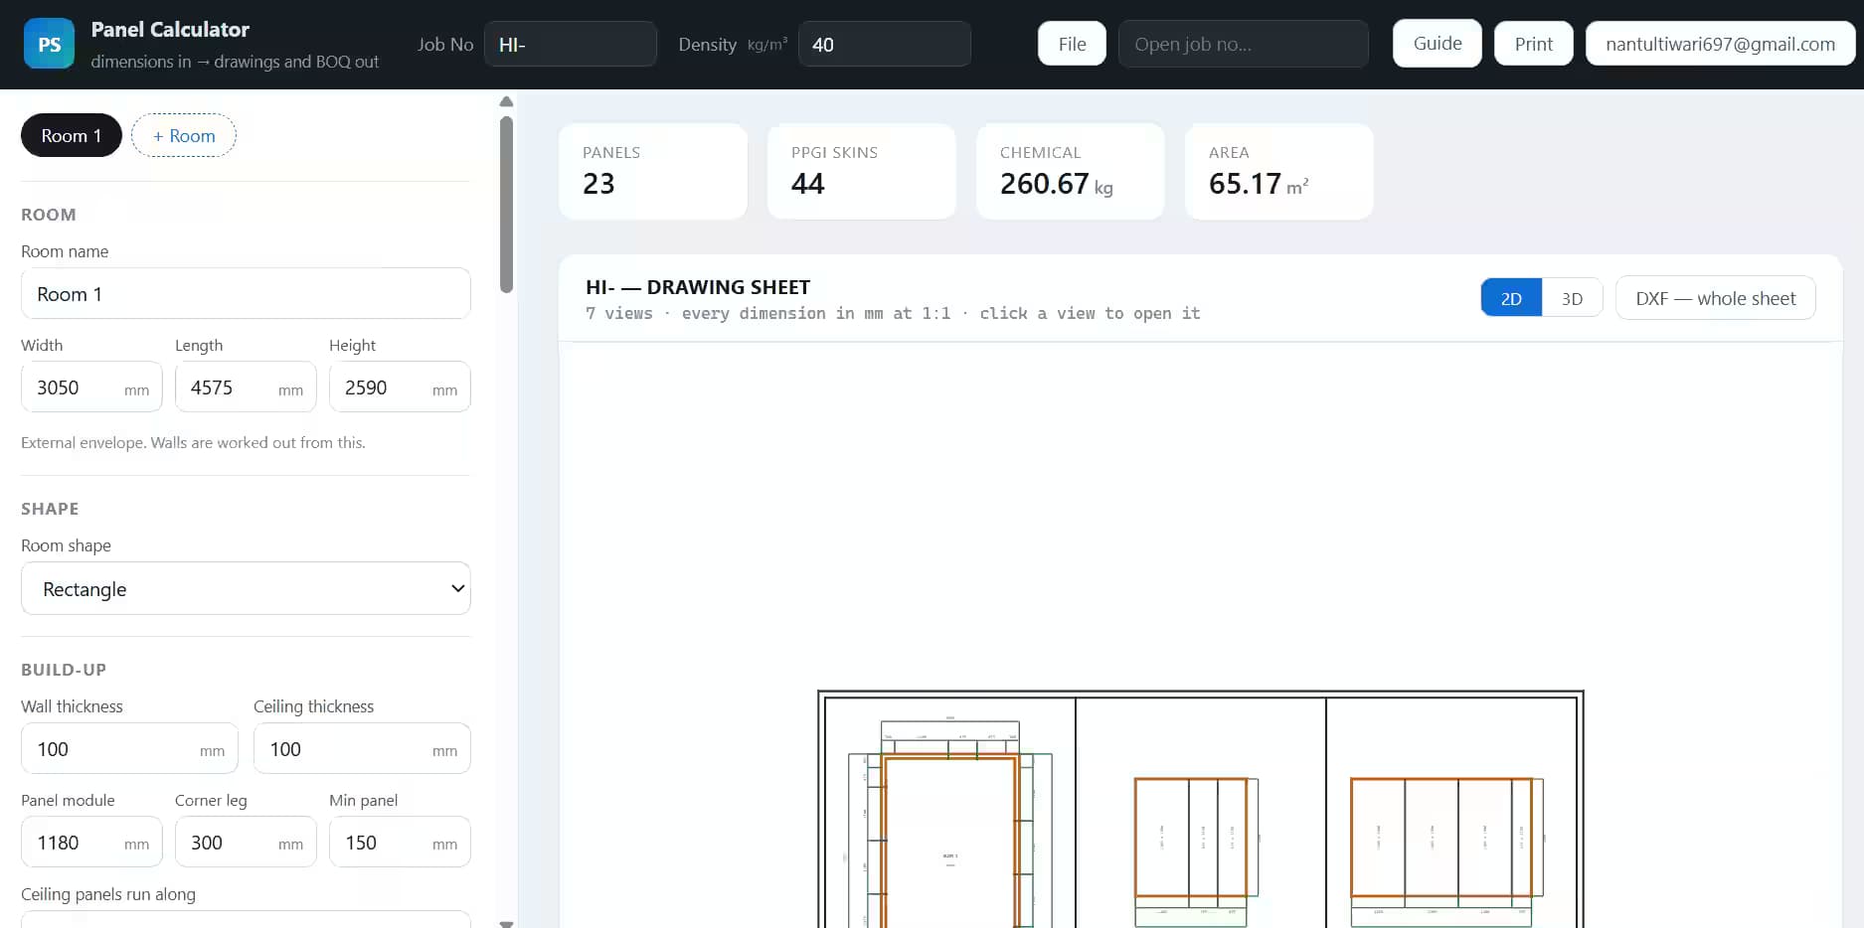Edit the Job No field

click(x=571, y=44)
